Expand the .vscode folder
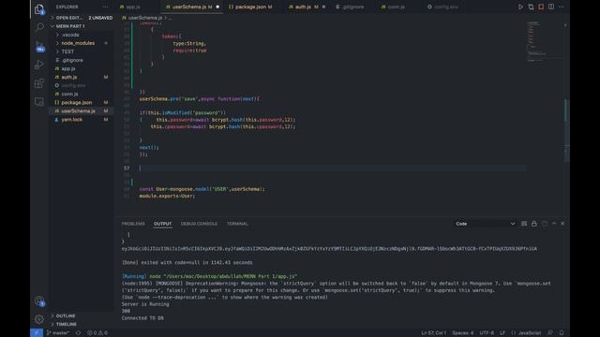 [x=82, y=35]
